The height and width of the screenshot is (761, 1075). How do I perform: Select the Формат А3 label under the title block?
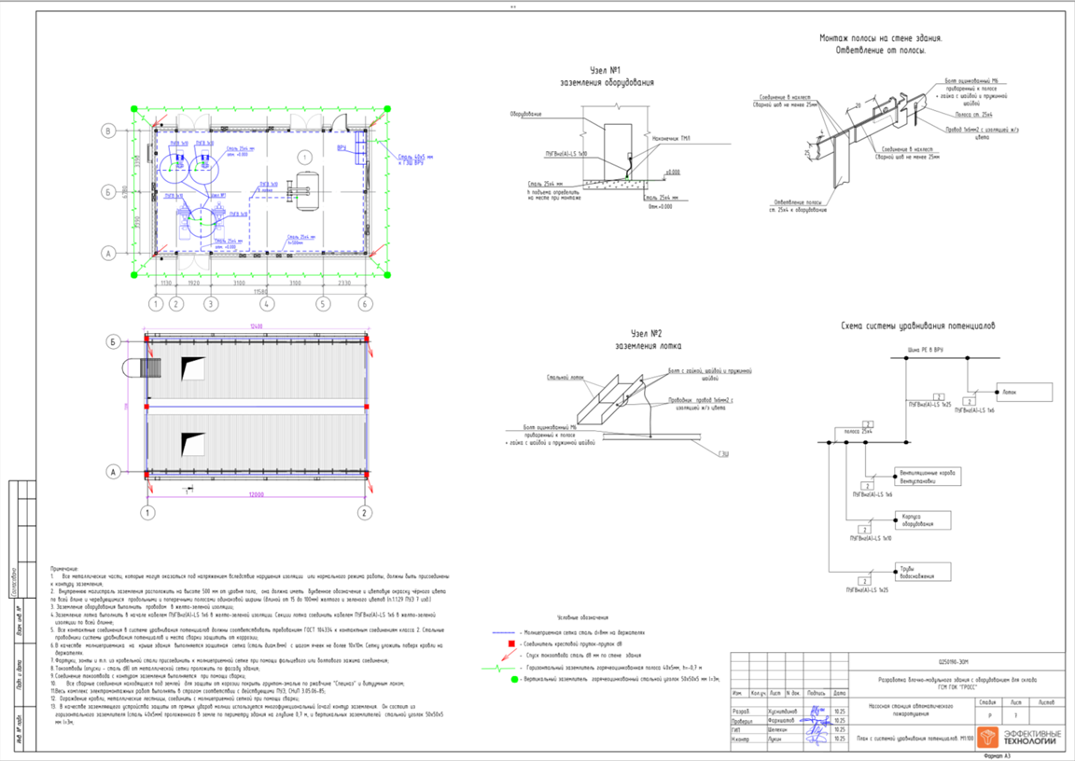pyautogui.click(x=997, y=755)
